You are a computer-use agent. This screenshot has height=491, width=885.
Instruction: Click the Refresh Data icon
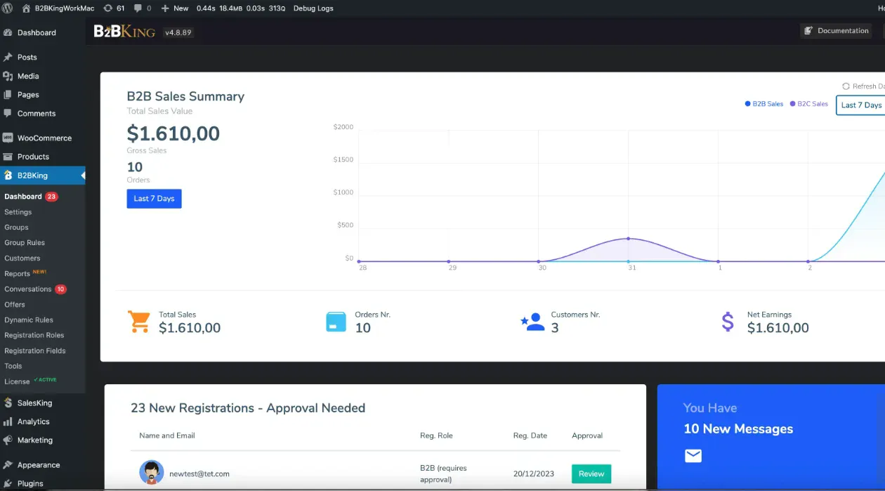point(846,86)
